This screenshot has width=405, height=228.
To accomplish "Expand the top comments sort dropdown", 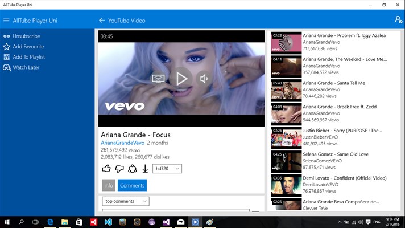I will (x=126, y=201).
